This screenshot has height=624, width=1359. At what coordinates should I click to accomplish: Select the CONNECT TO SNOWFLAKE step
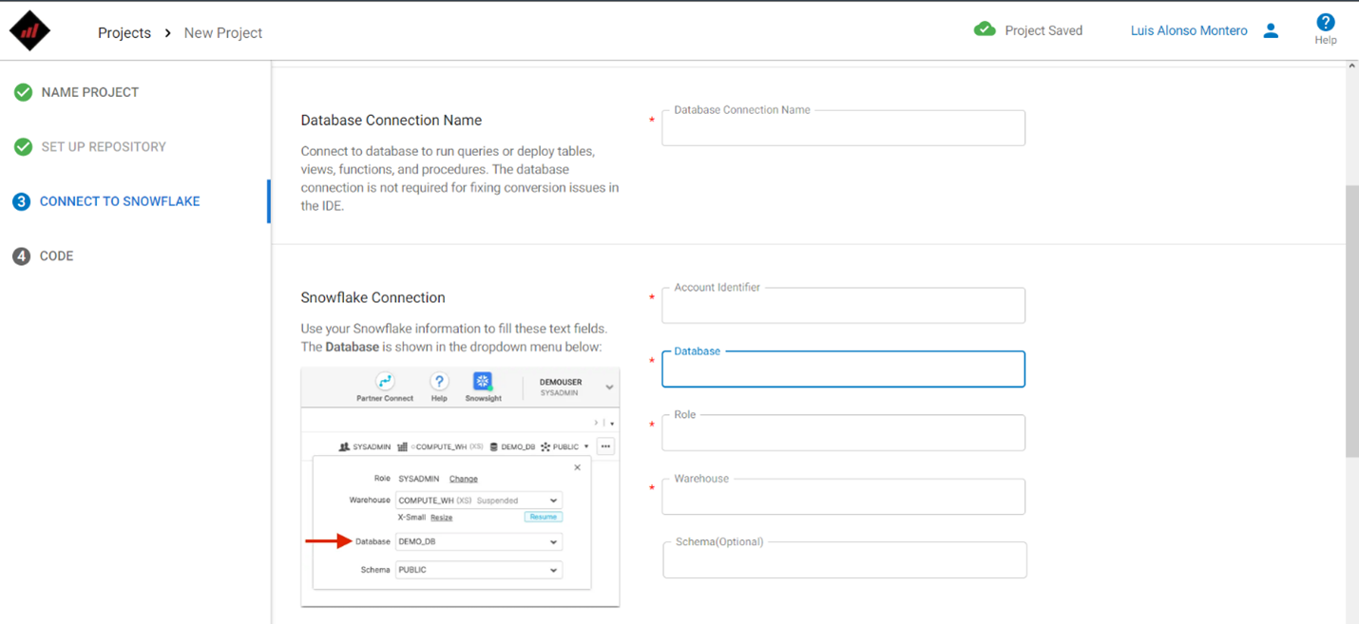[x=120, y=201]
